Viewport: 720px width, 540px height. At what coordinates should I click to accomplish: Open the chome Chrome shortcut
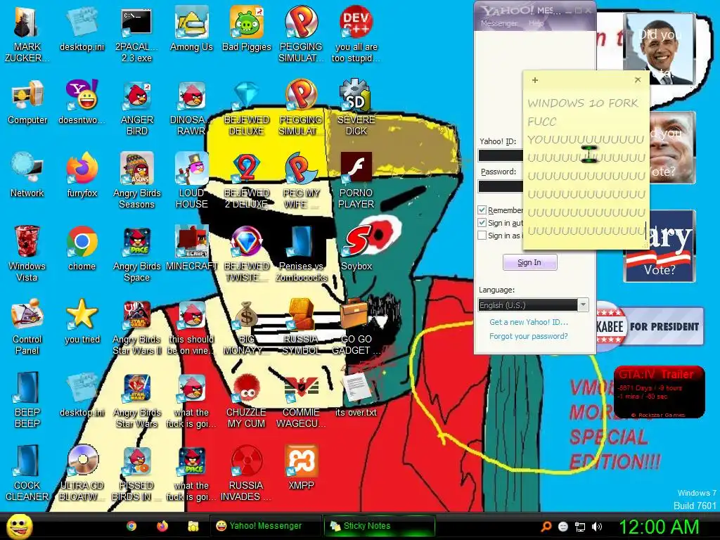pos(82,248)
